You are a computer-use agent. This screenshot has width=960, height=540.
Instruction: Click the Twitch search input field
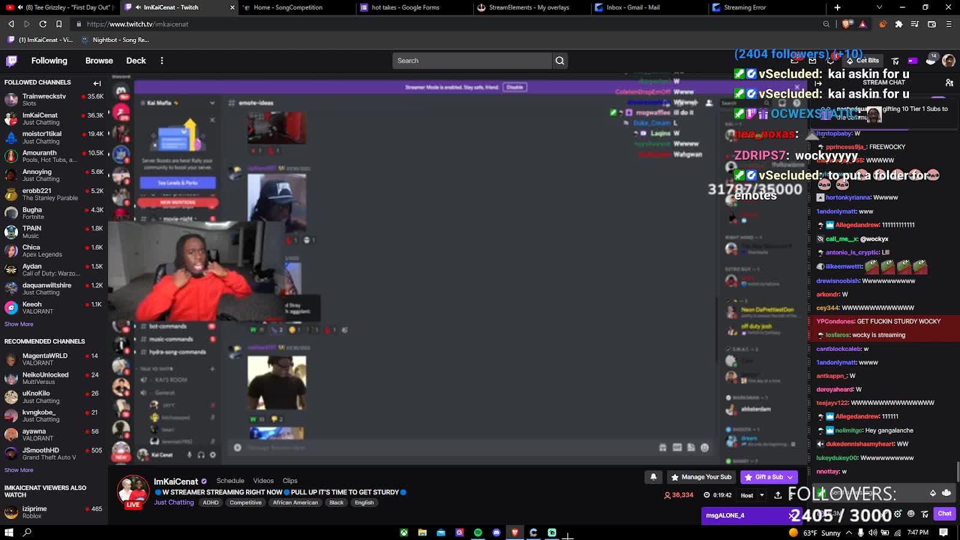[x=472, y=61]
